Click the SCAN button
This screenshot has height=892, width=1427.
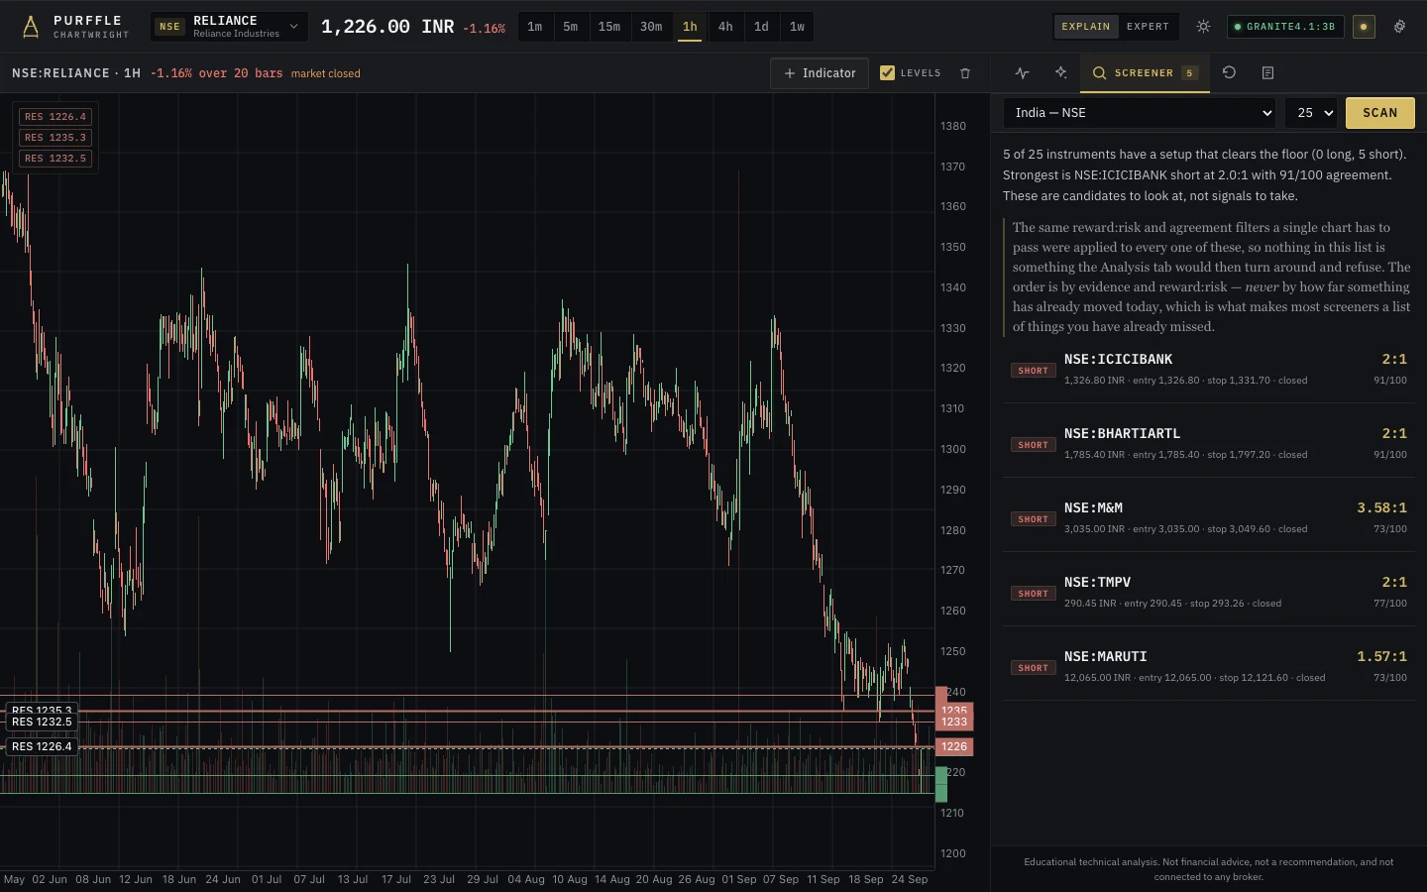(x=1380, y=113)
